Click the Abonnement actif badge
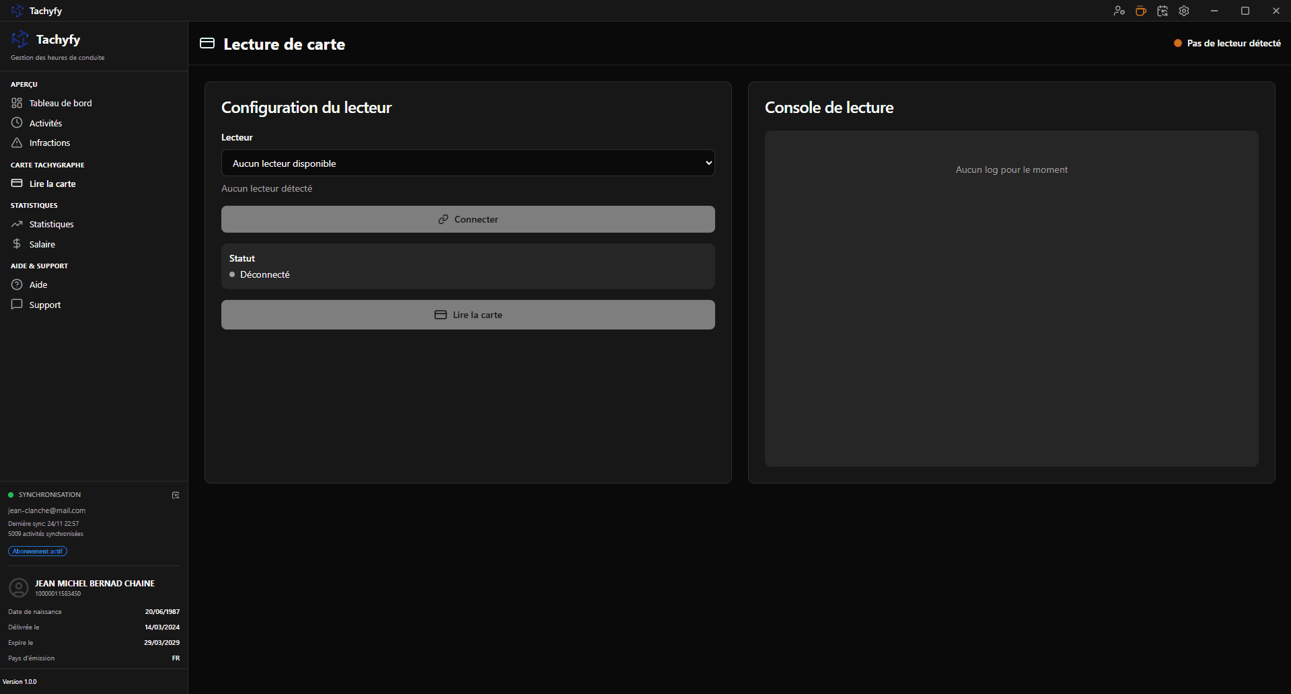 point(38,551)
